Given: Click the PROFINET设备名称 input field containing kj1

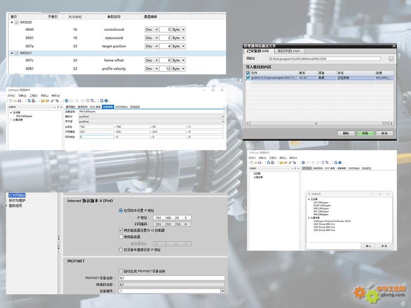Looking at the screenshot, I should tap(172, 278).
